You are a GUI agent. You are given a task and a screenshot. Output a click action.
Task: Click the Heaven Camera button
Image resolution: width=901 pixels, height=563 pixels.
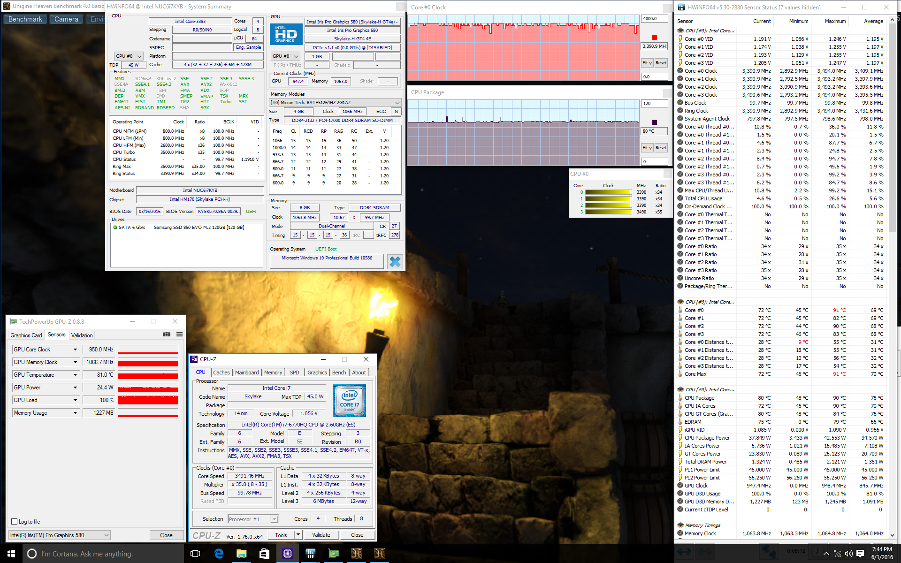[x=66, y=19]
